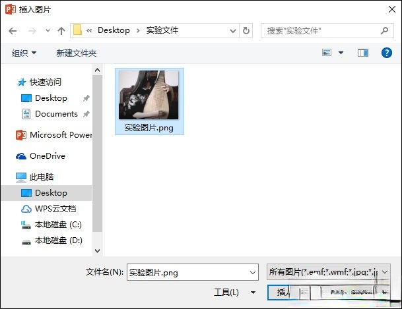Screen dimensions: 402x309
Task: Click the sidebar scroll up arrow
Action: click(x=97, y=70)
